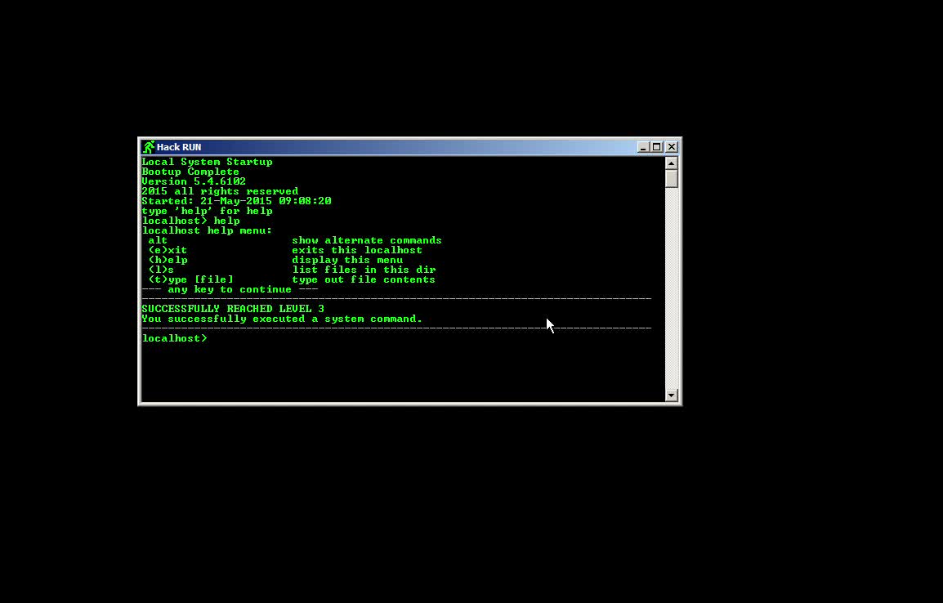Click the '(l)s' help menu entry
The width and height of the screenshot is (943, 603).
161,270
